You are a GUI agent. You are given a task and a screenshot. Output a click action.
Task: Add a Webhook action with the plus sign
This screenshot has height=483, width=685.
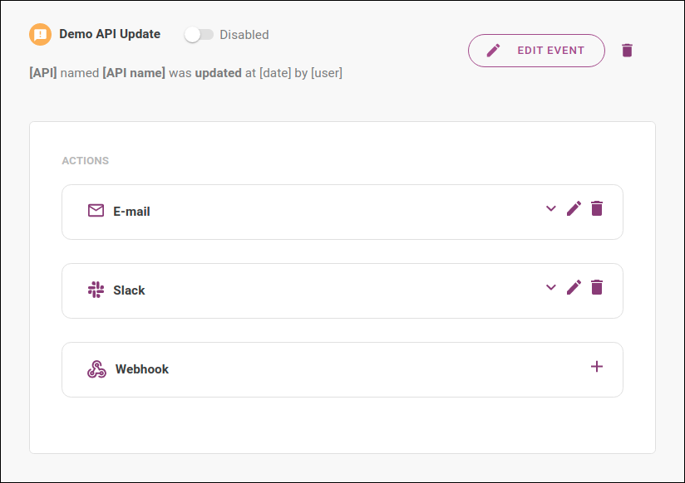(597, 366)
